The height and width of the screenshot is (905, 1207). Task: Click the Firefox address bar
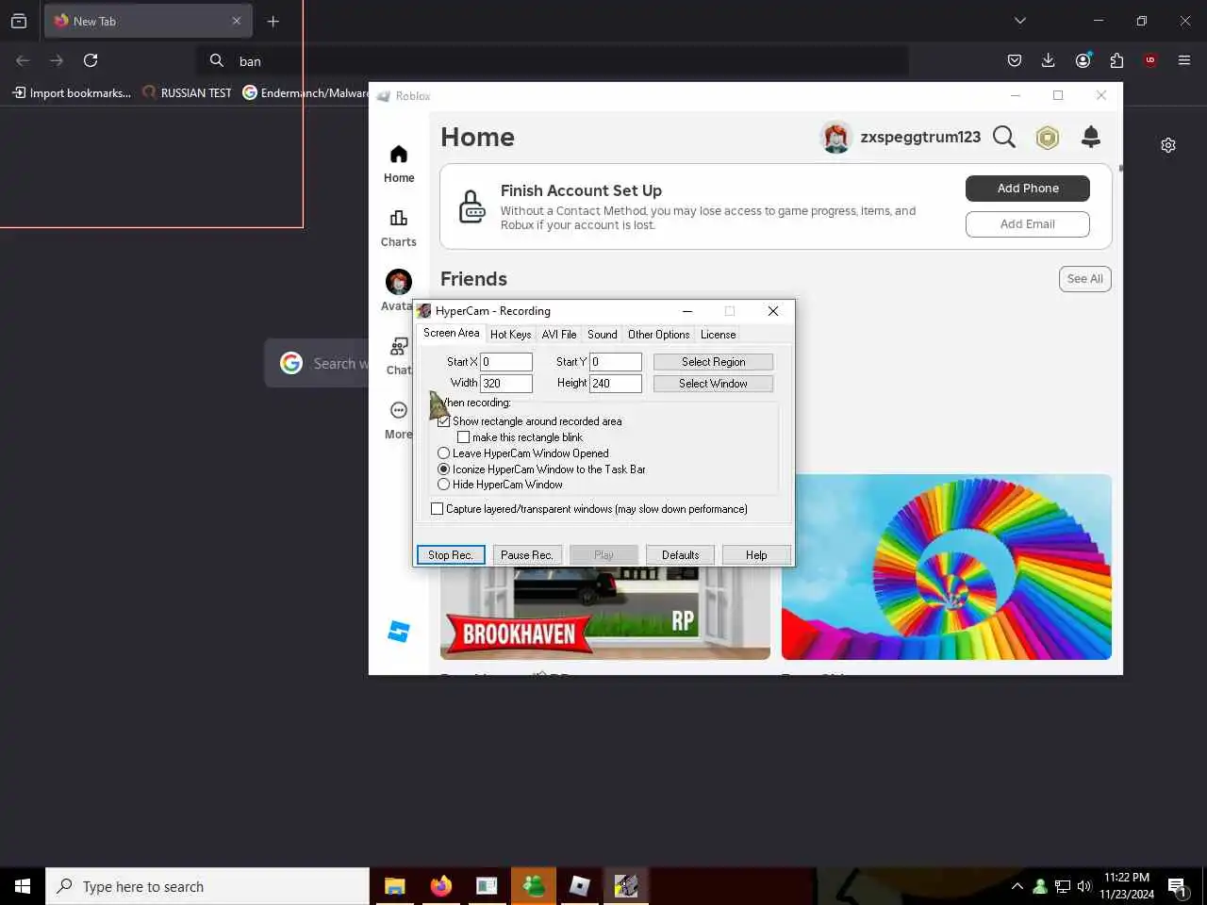click(x=553, y=60)
